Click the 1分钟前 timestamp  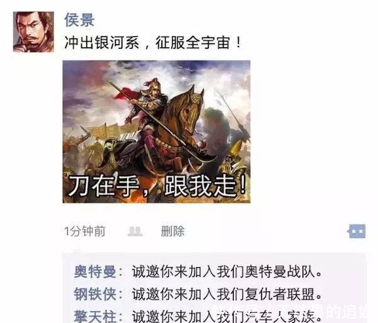coord(85,231)
